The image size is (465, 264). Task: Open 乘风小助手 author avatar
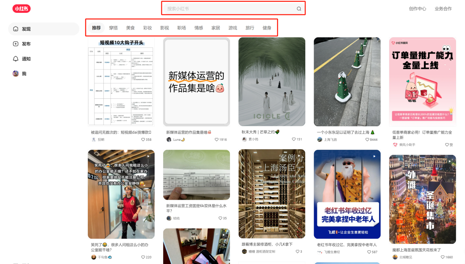[395, 145]
